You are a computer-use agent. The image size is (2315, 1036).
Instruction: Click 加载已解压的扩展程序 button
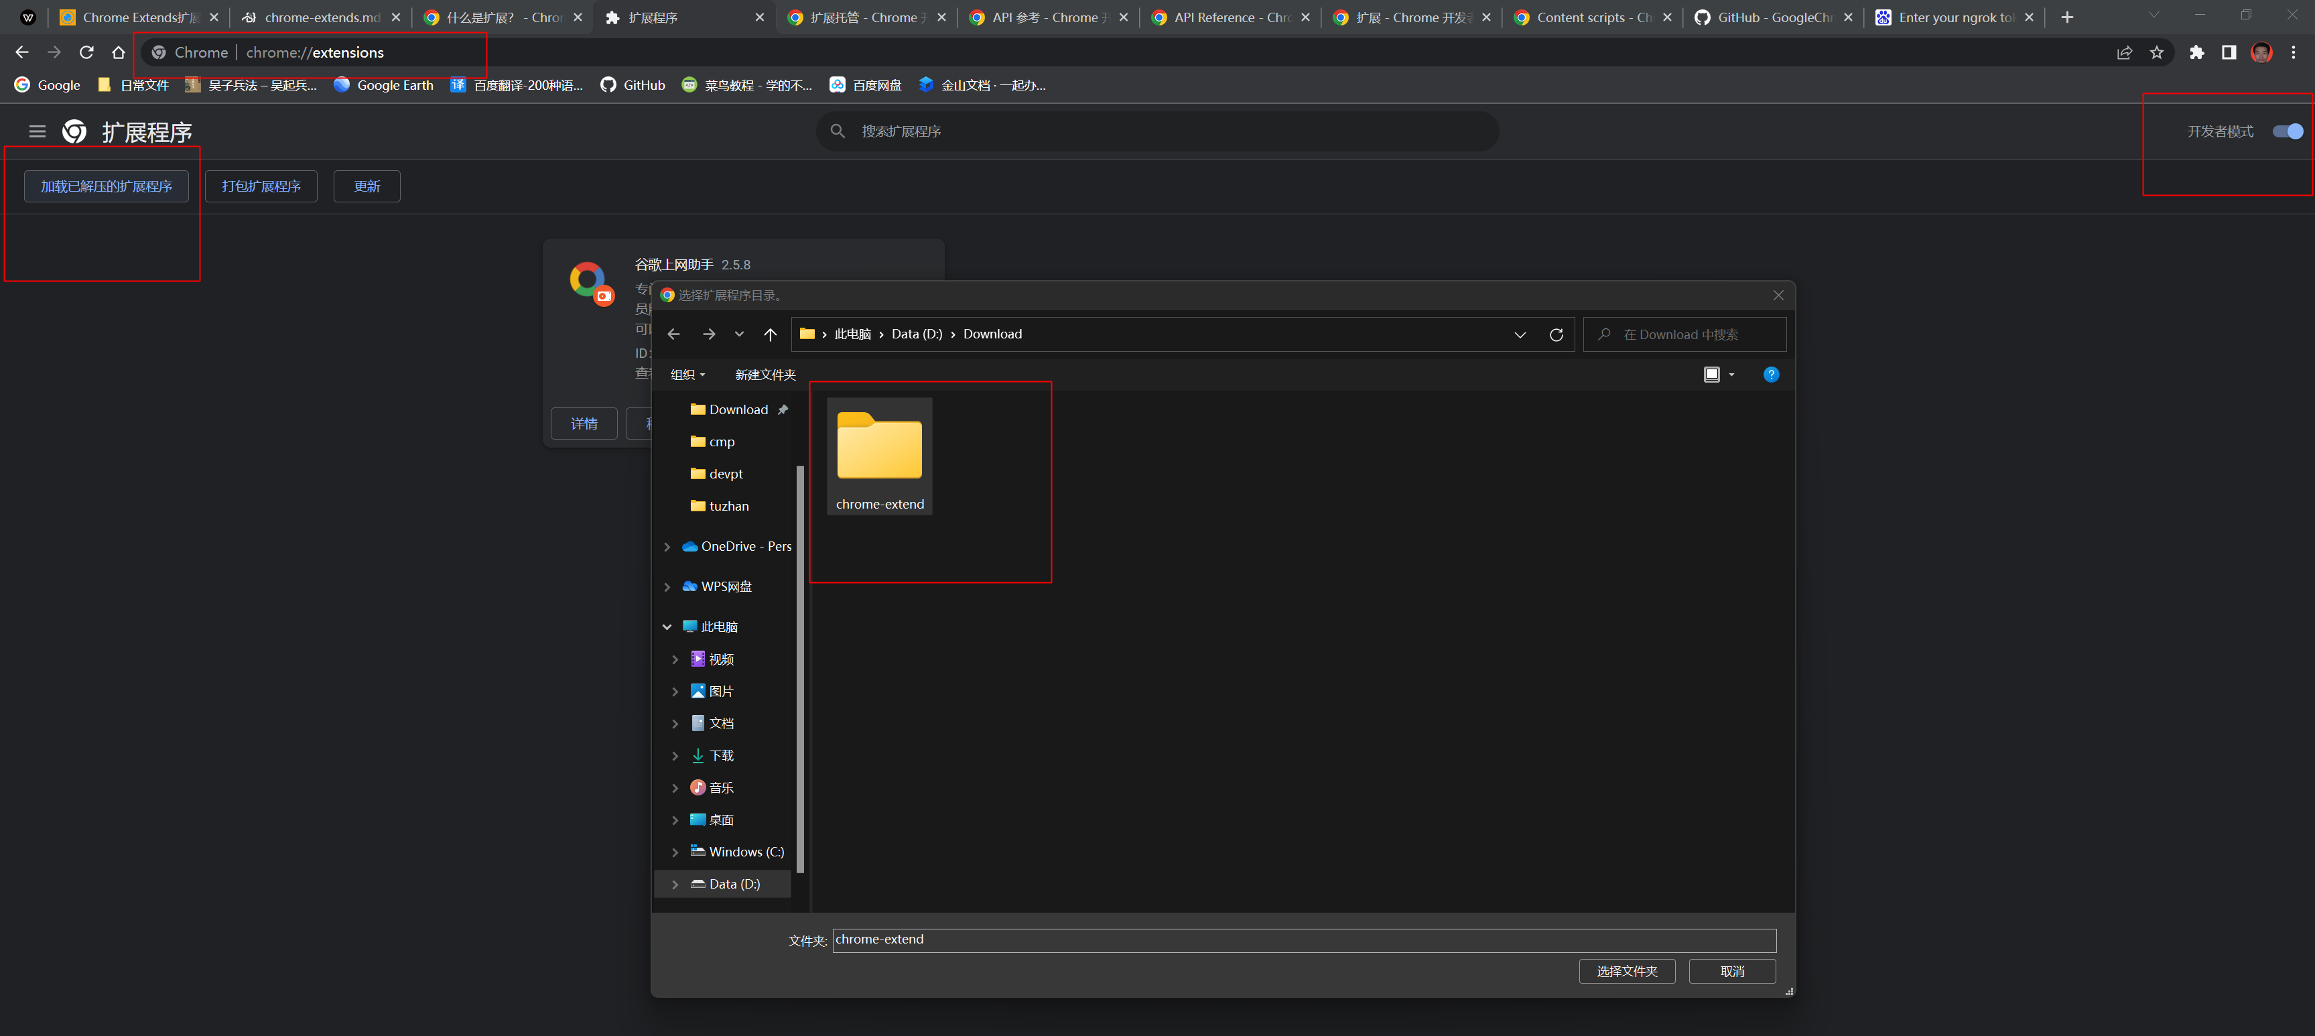pos(106,186)
